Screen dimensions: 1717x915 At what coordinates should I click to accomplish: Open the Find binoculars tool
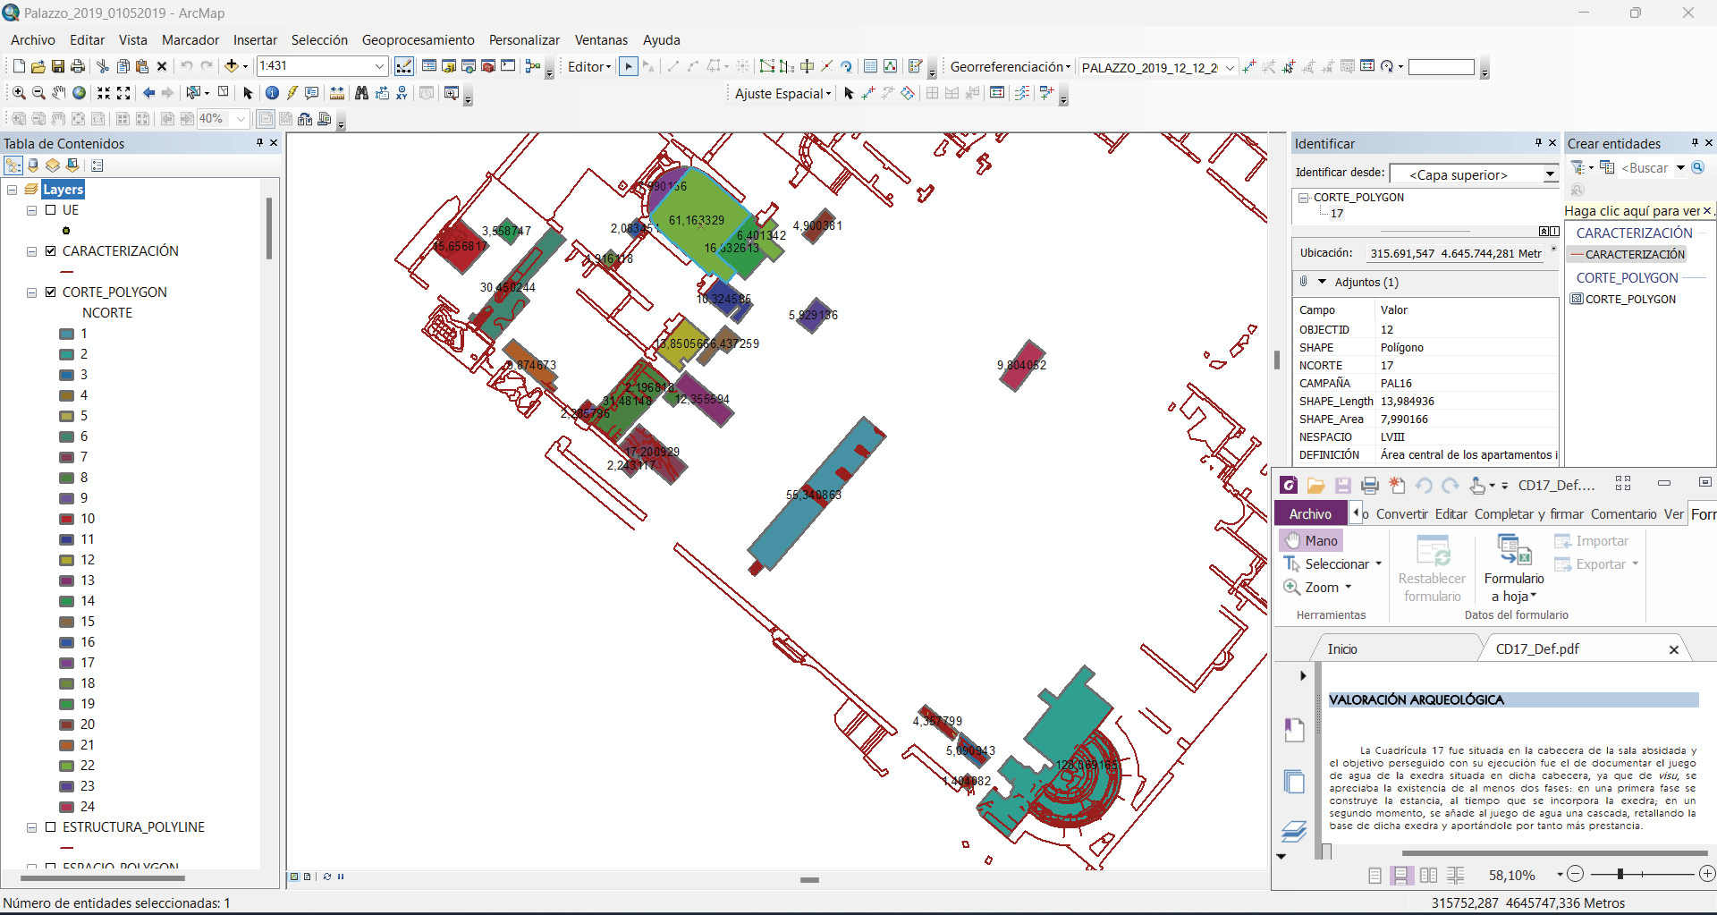coord(362,93)
